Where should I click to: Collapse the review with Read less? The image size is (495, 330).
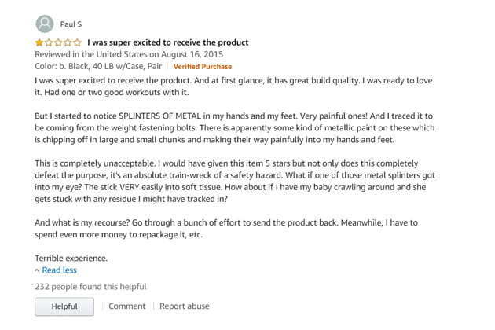tap(60, 270)
